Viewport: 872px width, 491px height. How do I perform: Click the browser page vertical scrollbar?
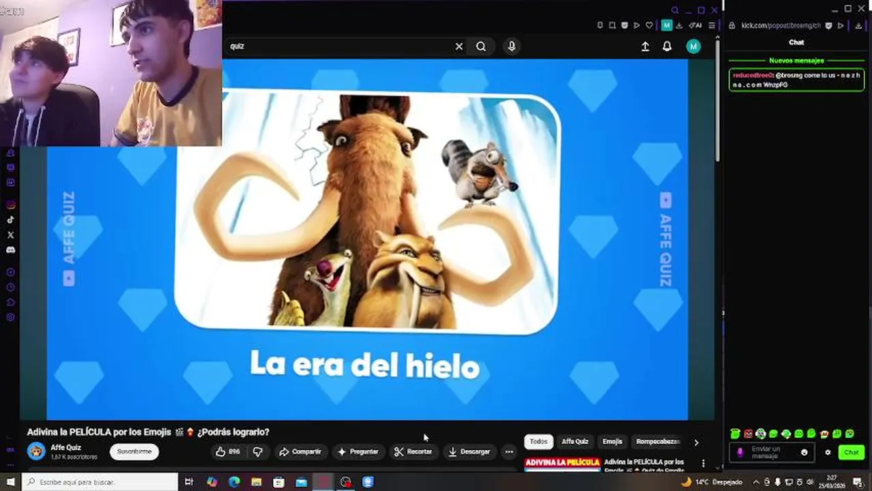pos(717,102)
